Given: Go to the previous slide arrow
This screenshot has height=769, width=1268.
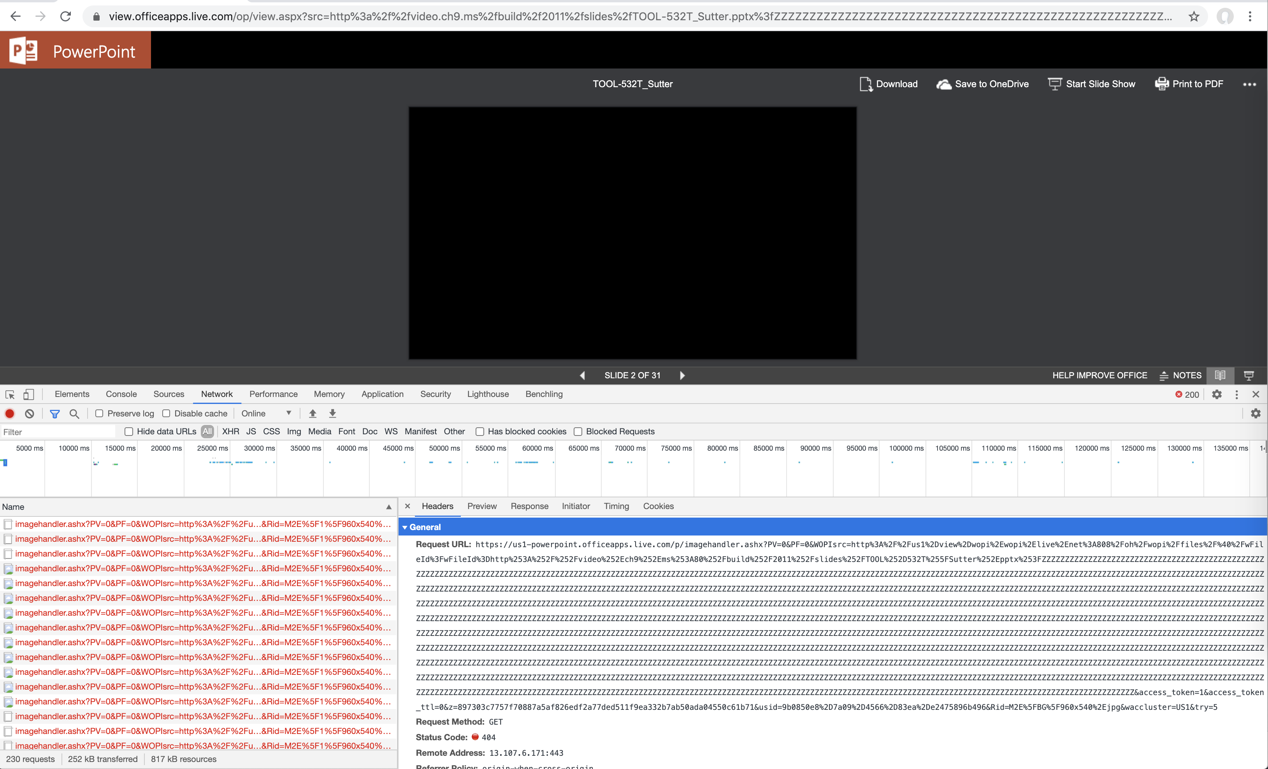Looking at the screenshot, I should pos(583,375).
